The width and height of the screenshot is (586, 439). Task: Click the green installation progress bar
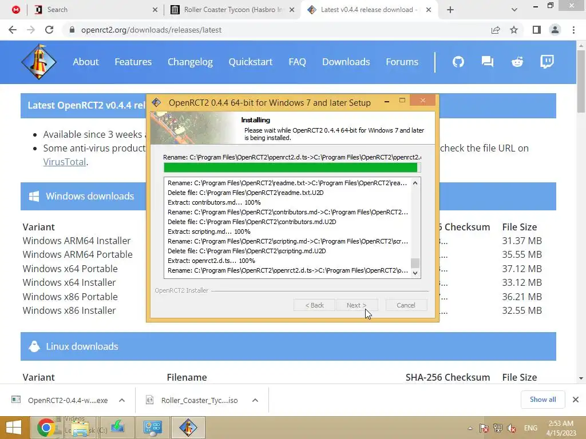[x=292, y=167]
